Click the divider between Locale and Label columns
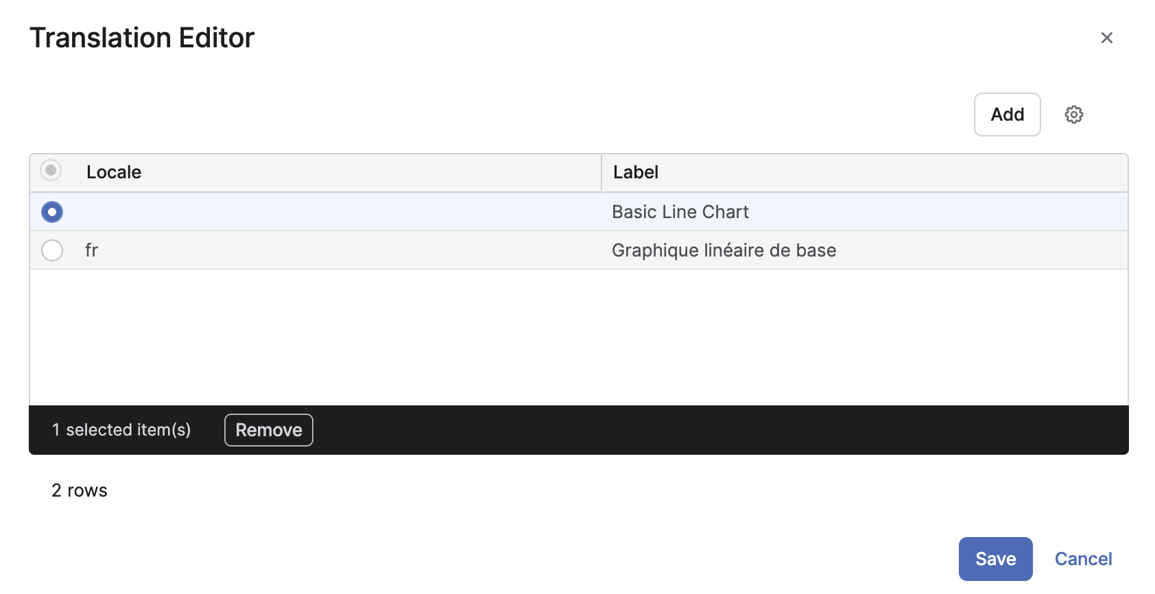This screenshot has width=1155, height=594. point(602,172)
